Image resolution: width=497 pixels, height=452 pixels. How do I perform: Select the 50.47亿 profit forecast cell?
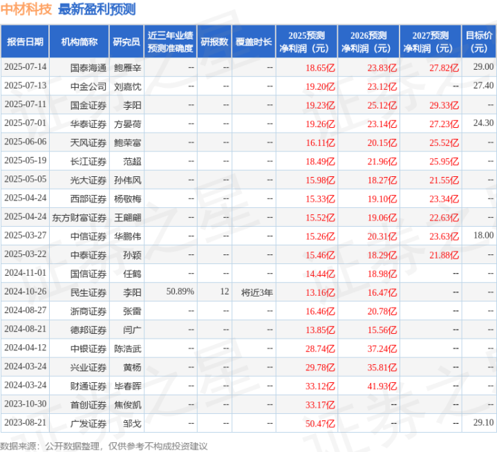click(320, 422)
